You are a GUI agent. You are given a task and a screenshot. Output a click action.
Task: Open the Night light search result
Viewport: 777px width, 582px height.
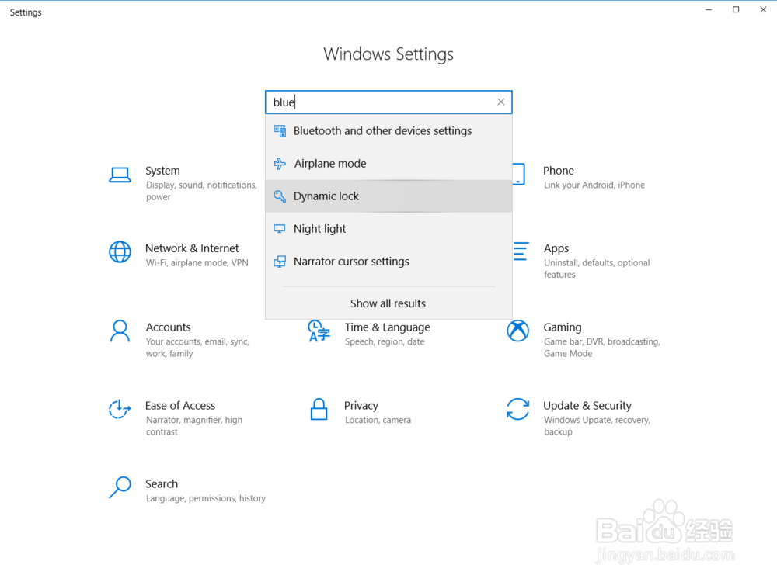point(388,229)
